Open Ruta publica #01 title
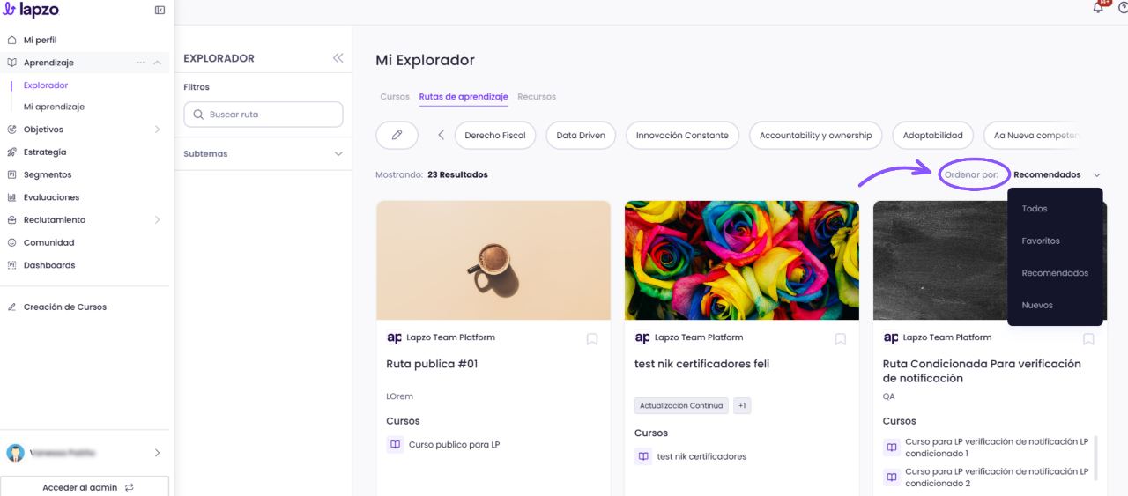The width and height of the screenshot is (1128, 496). click(432, 364)
